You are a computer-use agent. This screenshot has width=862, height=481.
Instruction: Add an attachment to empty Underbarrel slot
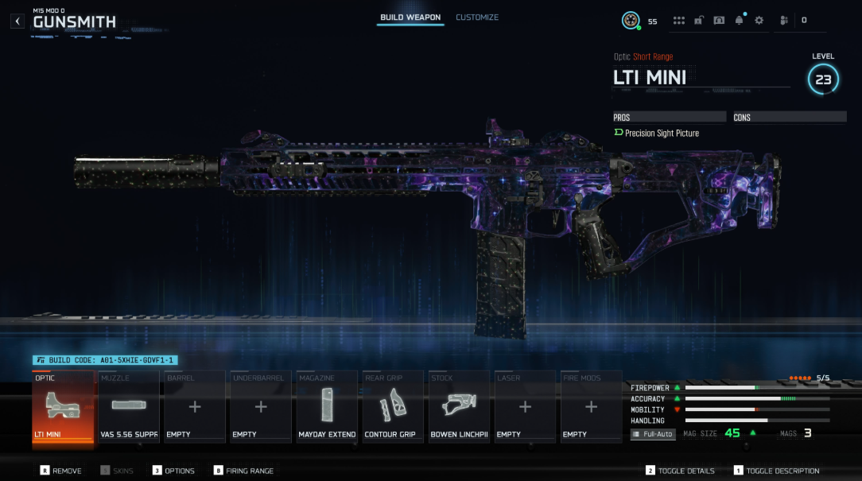pyautogui.click(x=261, y=405)
